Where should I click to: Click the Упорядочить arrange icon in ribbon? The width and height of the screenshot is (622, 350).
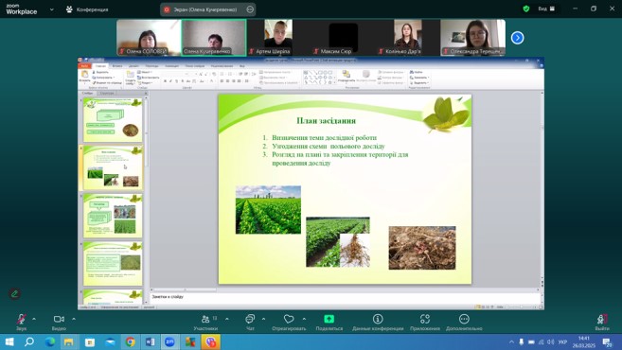pos(347,75)
